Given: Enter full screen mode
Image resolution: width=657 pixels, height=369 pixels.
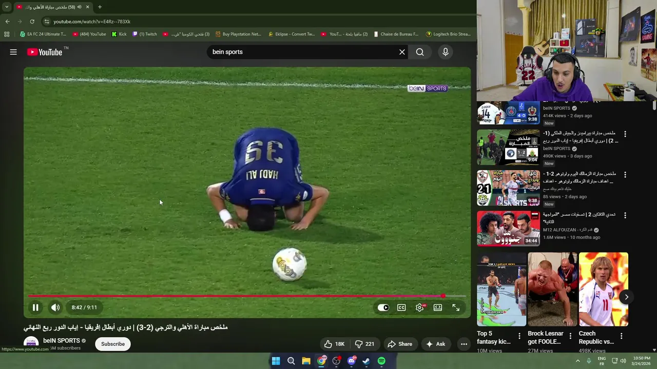Looking at the screenshot, I should (x=456, y=307).
